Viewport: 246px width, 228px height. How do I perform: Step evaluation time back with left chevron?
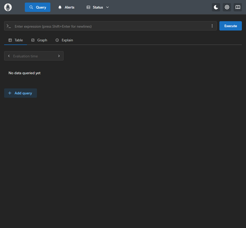tap(9, 56)
